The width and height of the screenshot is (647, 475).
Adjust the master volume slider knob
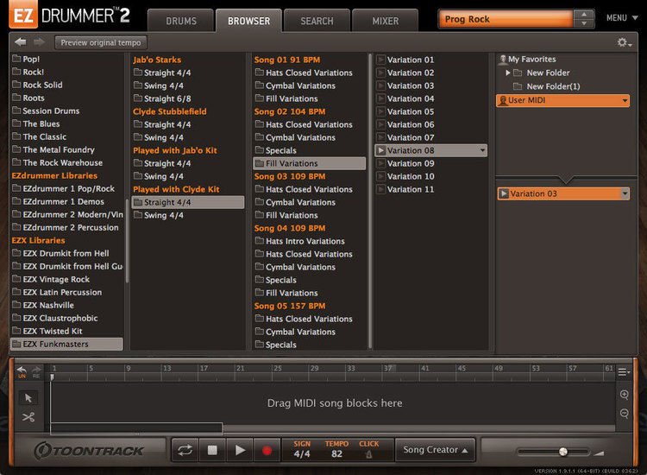(562, 452)
